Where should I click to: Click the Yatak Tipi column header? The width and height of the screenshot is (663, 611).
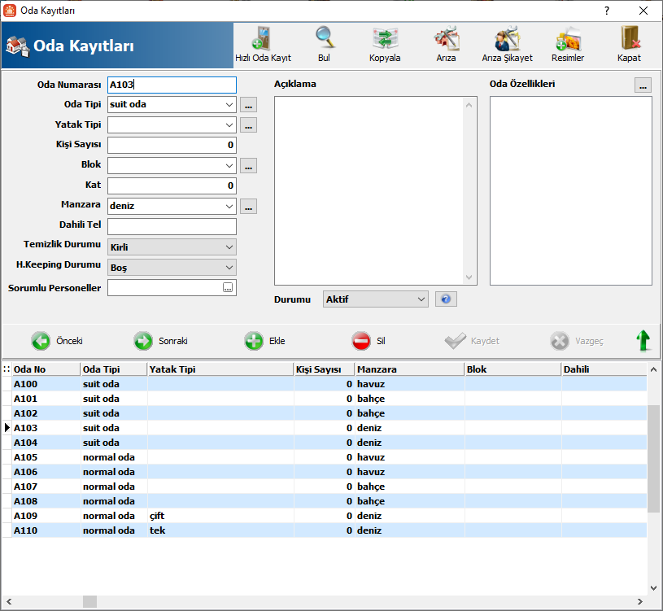pyautogui.click(x=220, y=369)
